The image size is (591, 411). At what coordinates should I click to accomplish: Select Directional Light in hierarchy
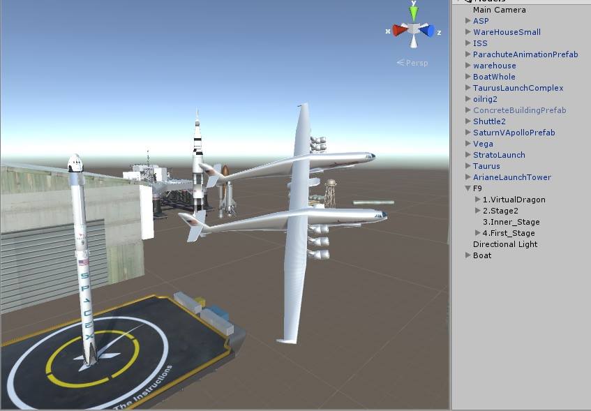(x=505, y=244)
